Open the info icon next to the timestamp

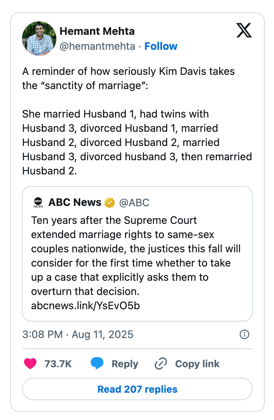pos(244,334)
